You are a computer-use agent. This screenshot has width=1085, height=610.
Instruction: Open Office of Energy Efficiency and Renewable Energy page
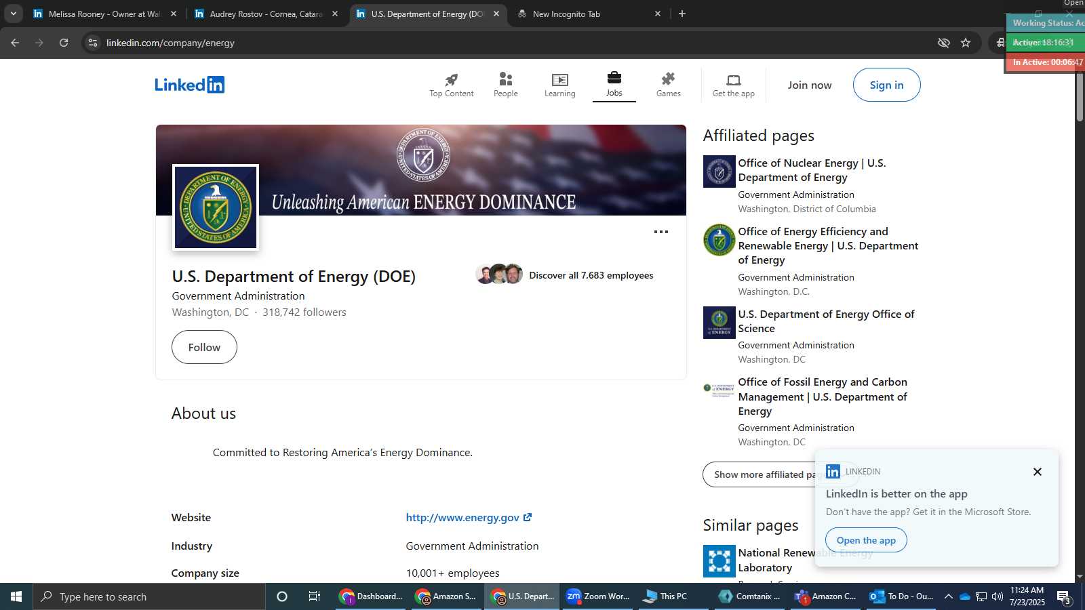point(828,245)
